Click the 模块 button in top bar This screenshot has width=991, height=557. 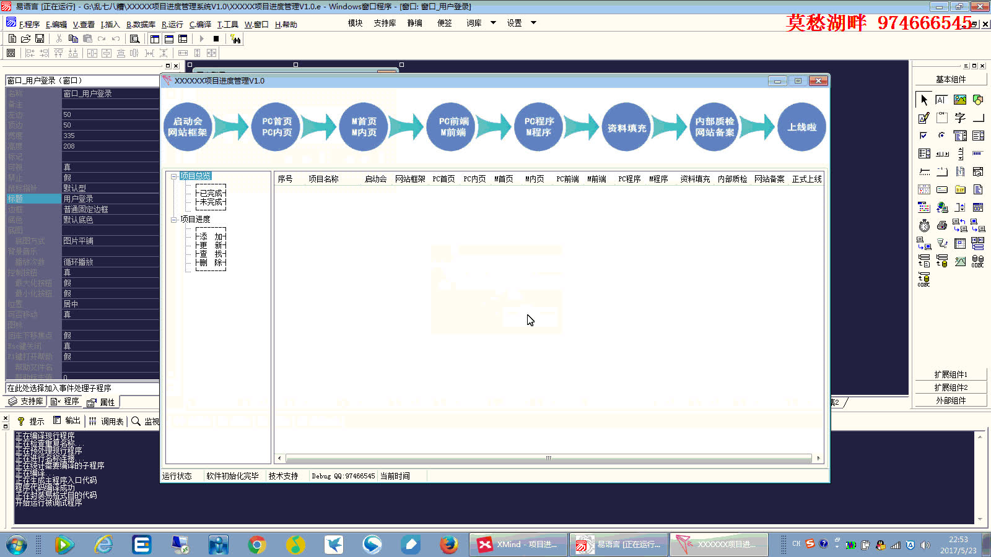coord(355,23)
